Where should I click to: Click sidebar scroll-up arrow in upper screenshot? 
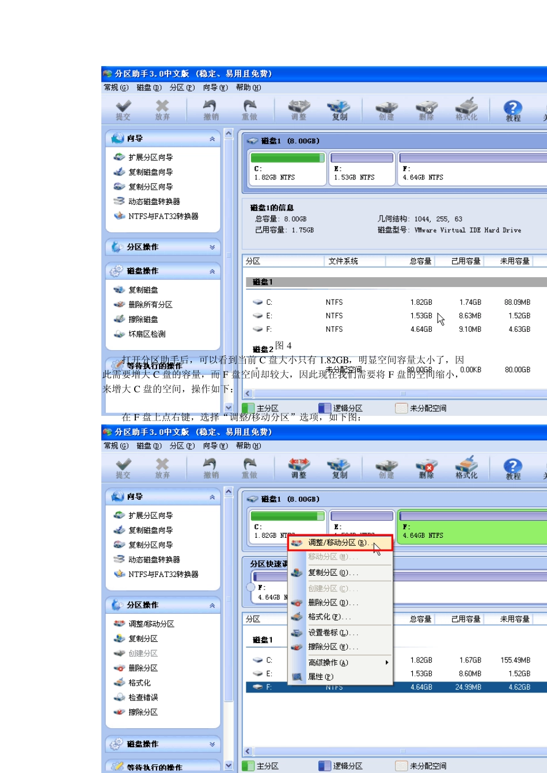point(229,133)
